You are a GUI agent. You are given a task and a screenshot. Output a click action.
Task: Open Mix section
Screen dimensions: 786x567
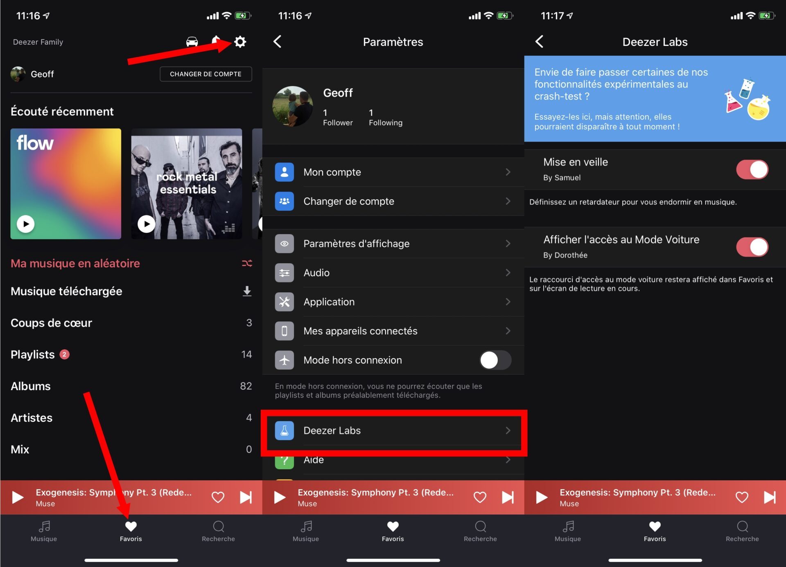(x=131, y=450)
